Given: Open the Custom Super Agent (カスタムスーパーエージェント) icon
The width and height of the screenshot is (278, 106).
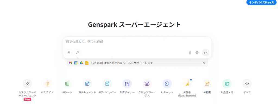Looking at the screenshot, I should click(27, 83).
